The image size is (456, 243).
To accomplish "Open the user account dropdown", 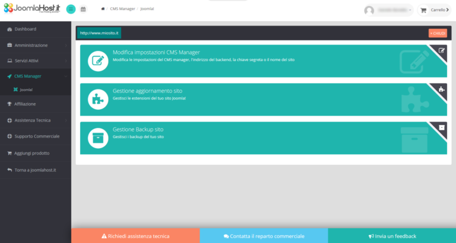I will 389,10.
